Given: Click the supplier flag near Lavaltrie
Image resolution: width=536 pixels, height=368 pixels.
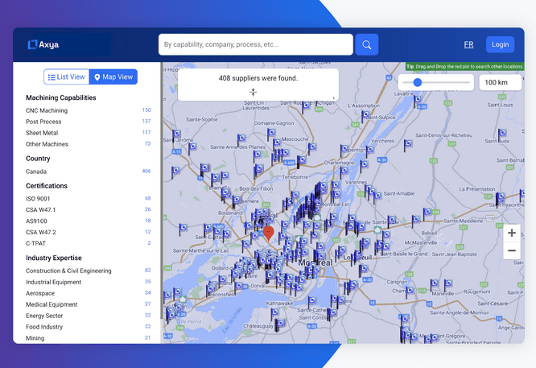Looking at the screenshot, I should pos(417,101).
